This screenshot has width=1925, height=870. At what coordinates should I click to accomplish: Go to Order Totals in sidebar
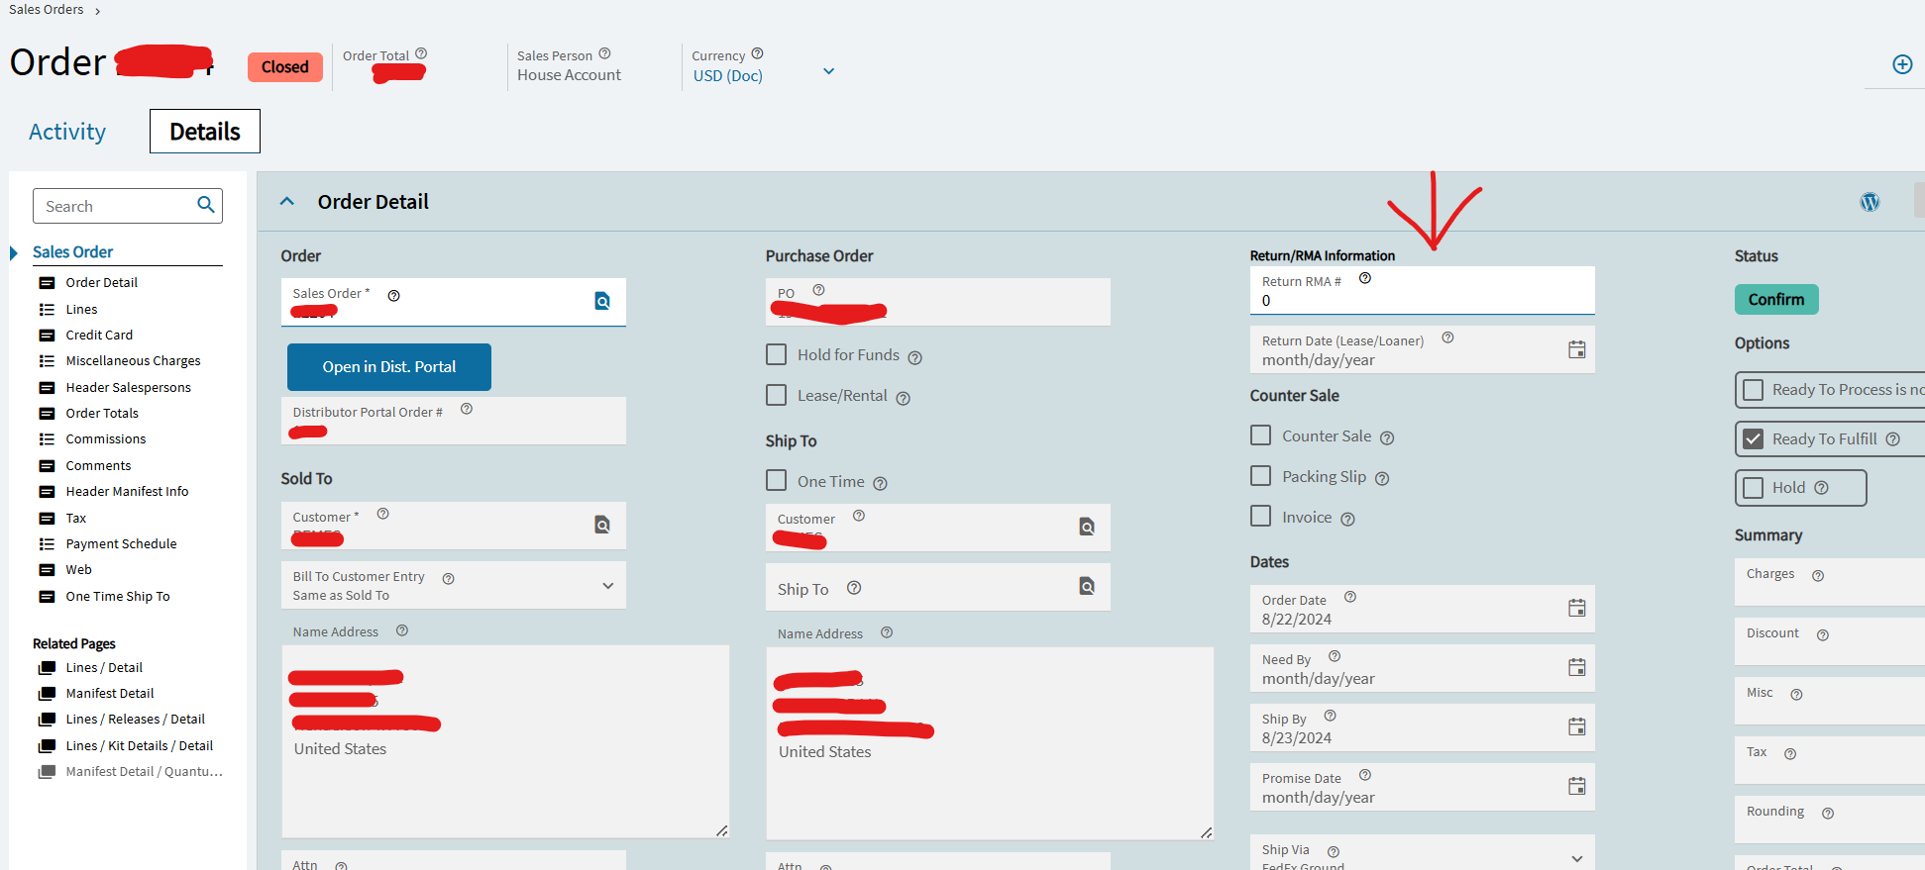[x=102, y=414]
